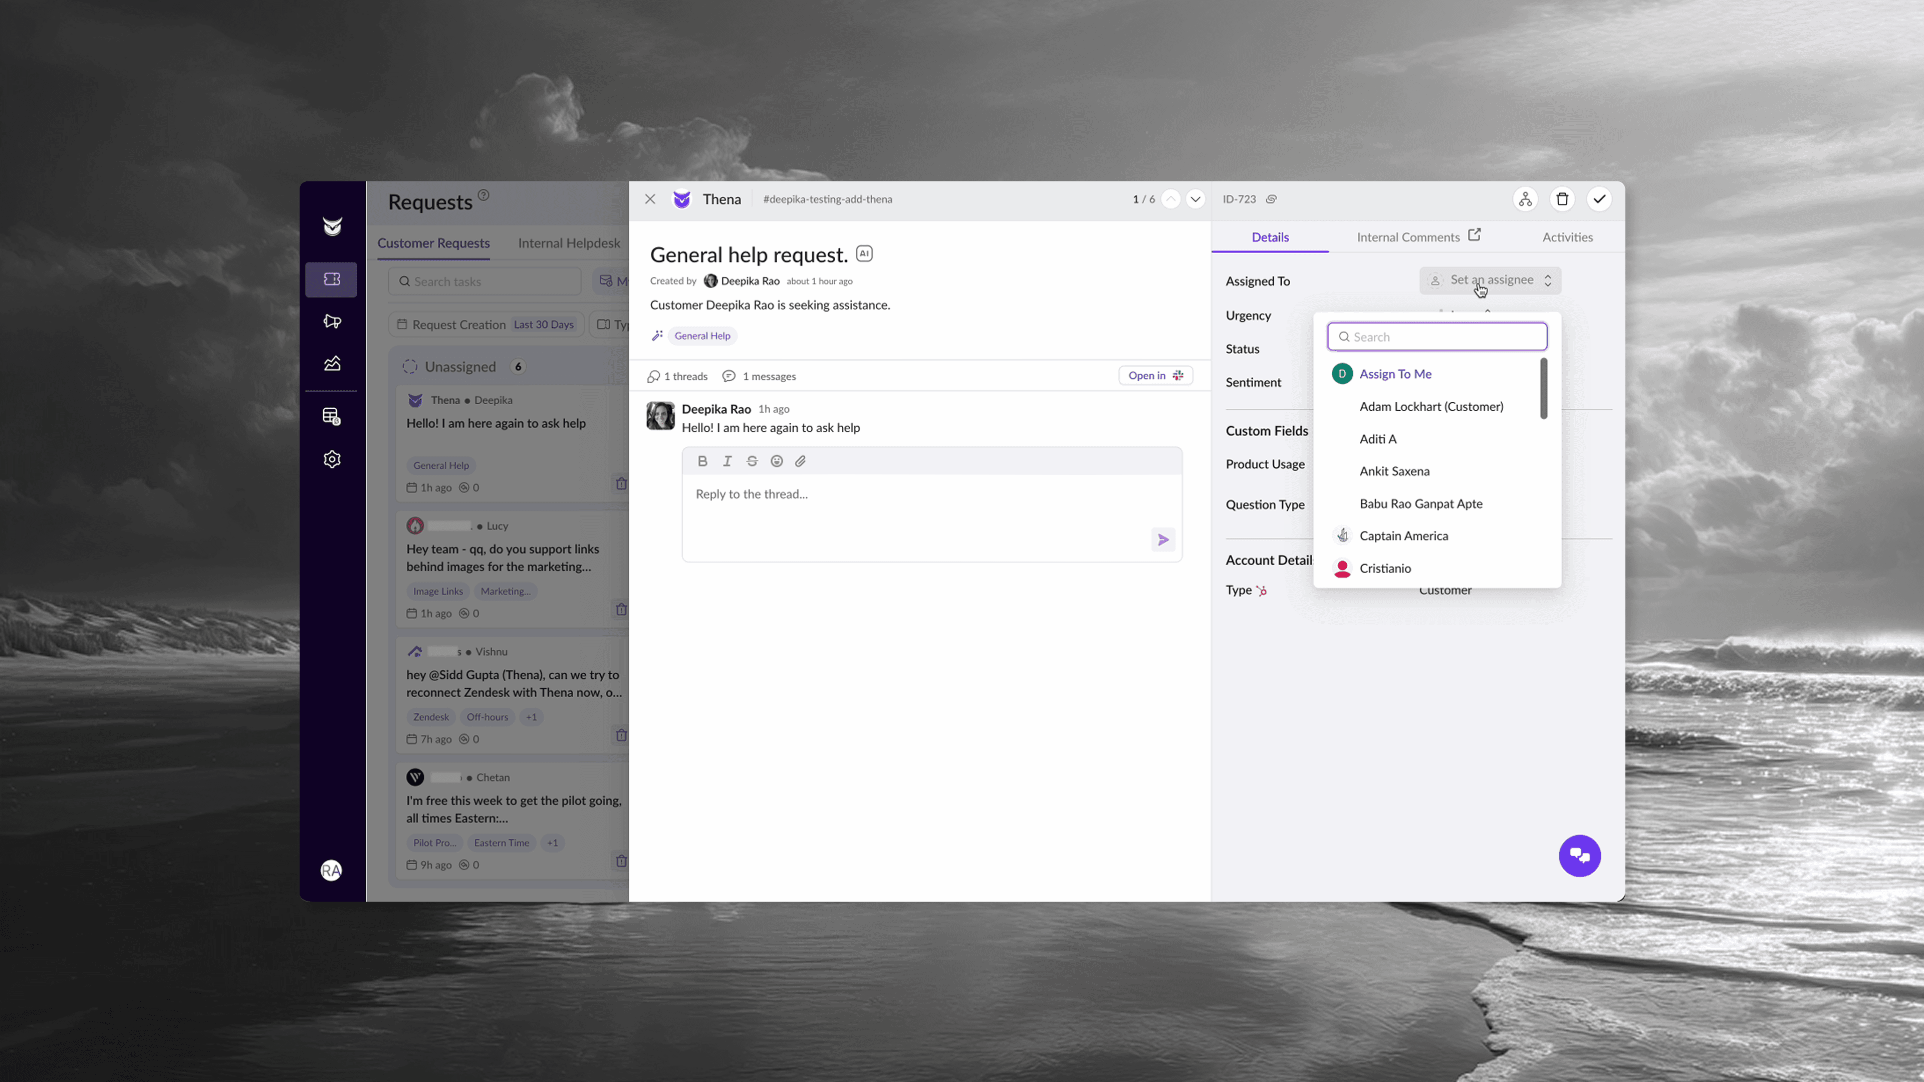The image size is (1924, 1082).
Task: Delete the request with trash icon
Action: click(1562, 199)
